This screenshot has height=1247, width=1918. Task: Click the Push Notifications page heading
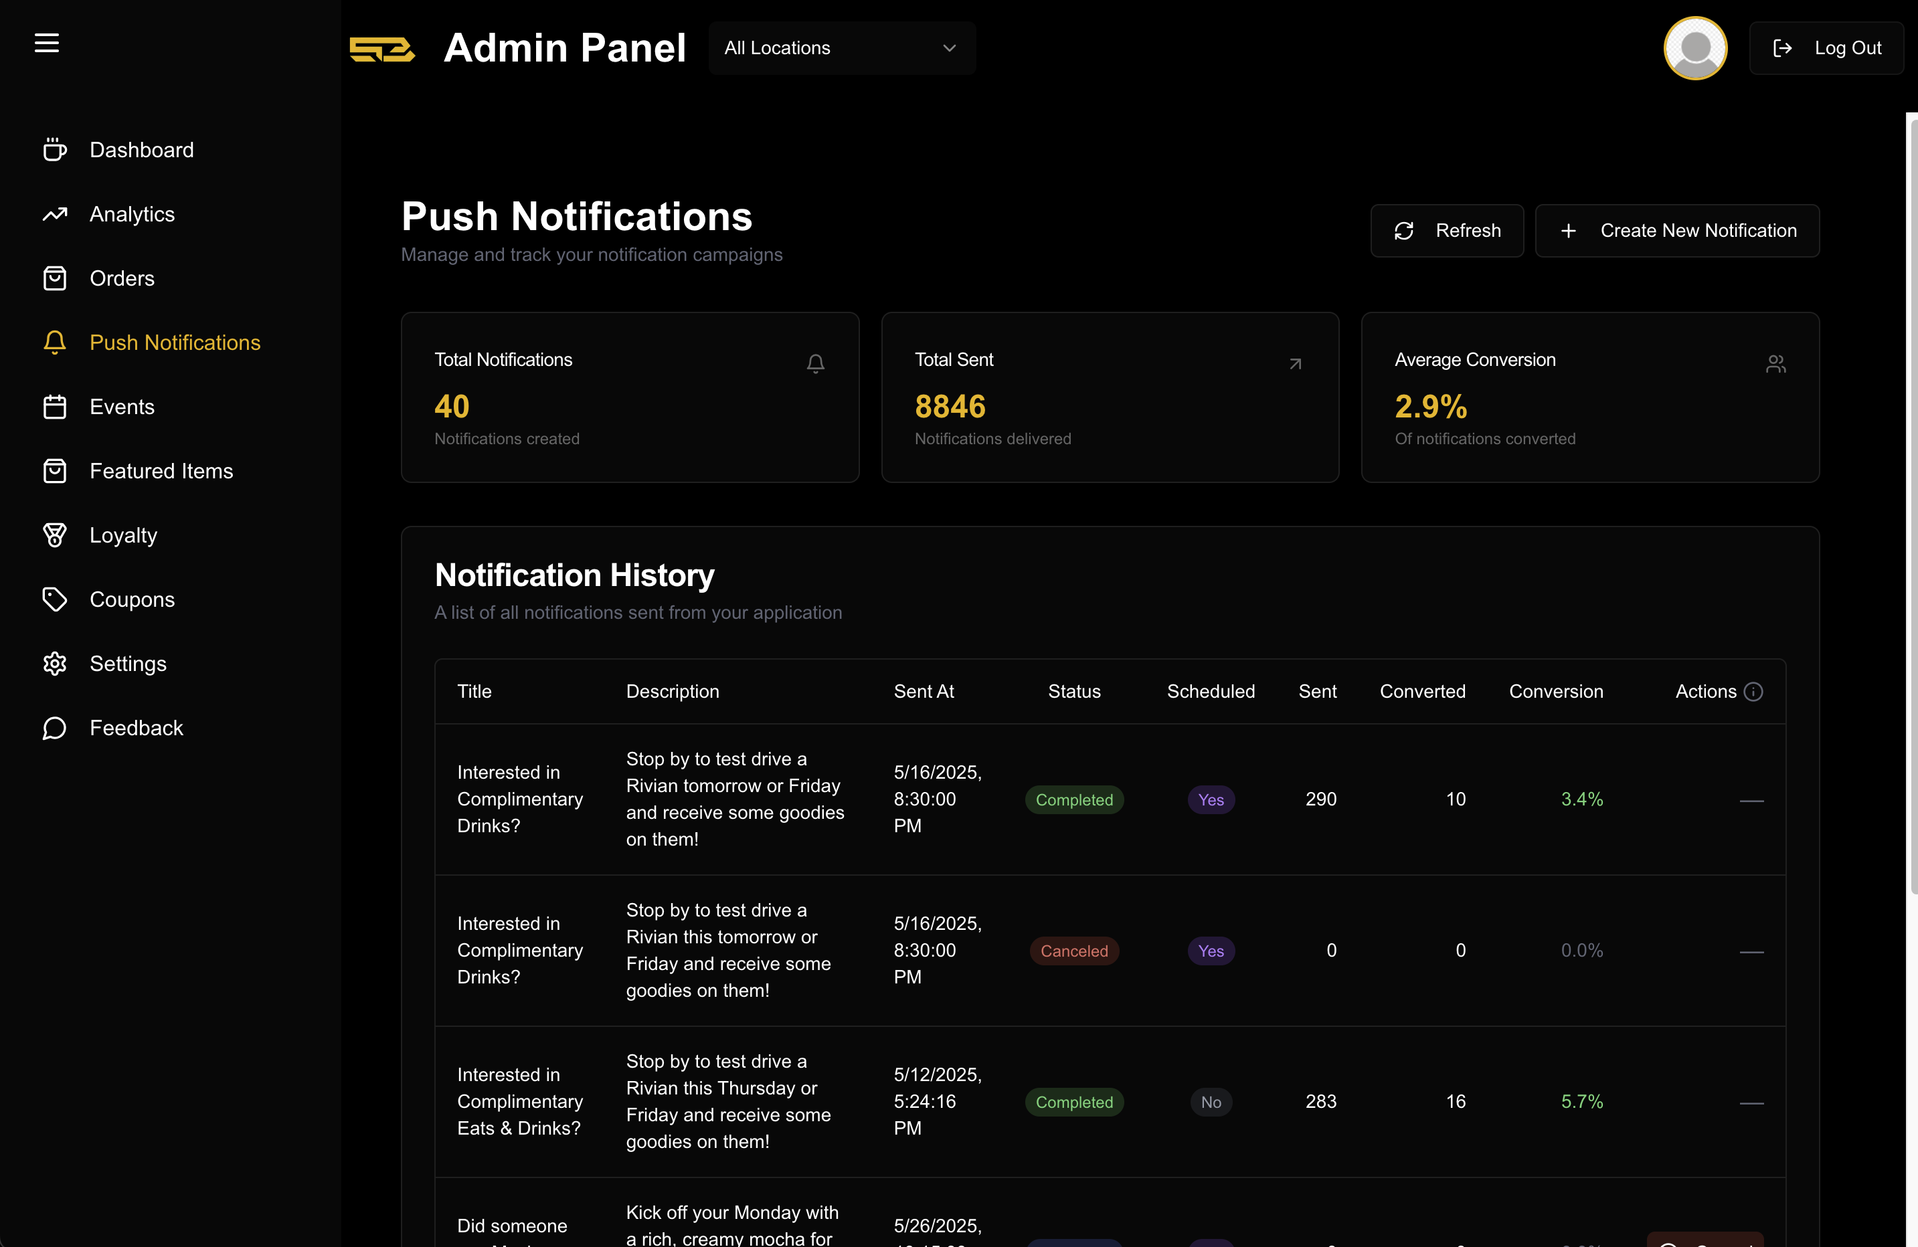tap(577, 216)
